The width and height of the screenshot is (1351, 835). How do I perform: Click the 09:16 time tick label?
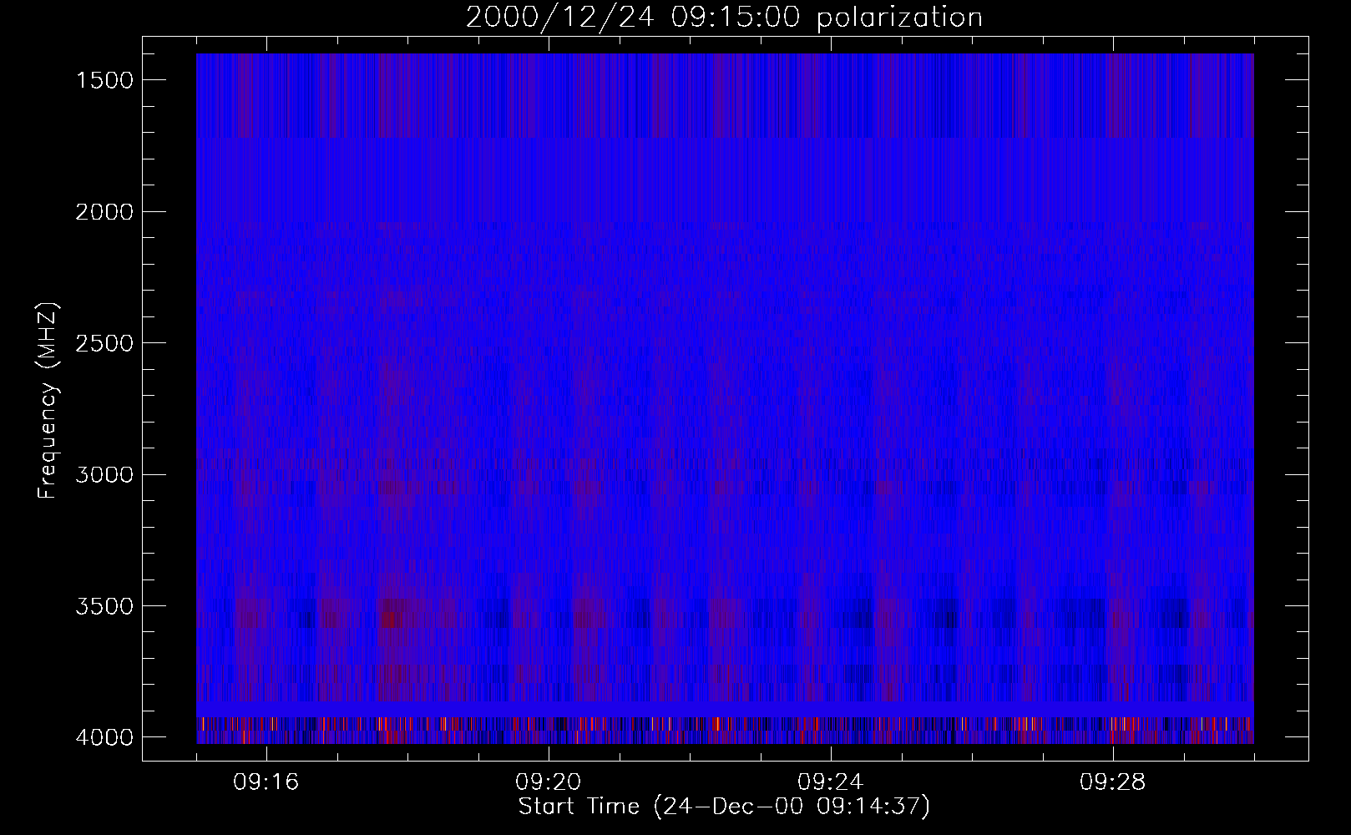pos(266,782)
